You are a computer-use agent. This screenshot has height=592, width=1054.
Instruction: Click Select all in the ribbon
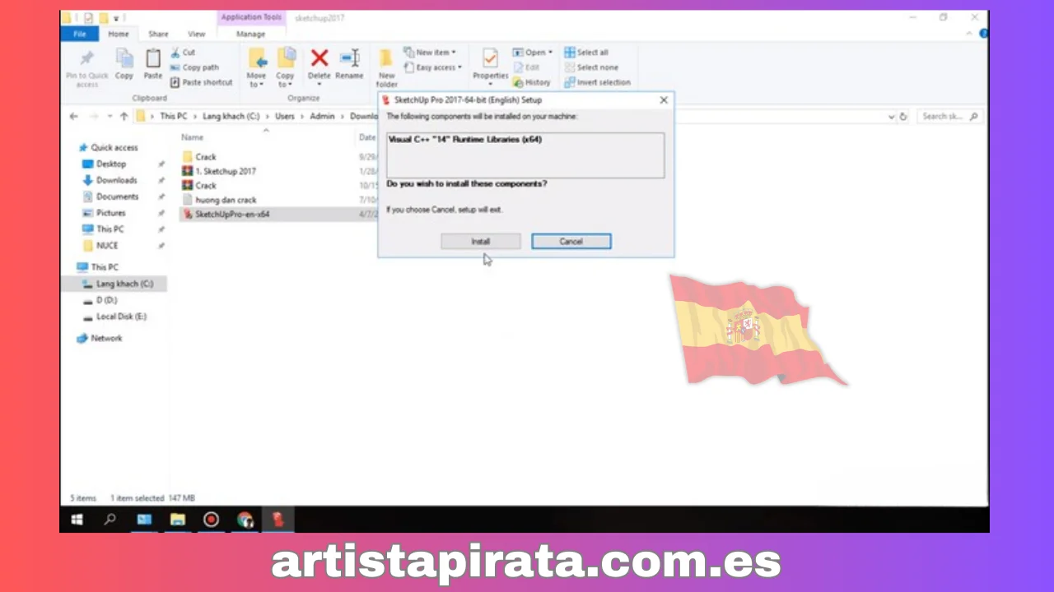pos(586,53)
